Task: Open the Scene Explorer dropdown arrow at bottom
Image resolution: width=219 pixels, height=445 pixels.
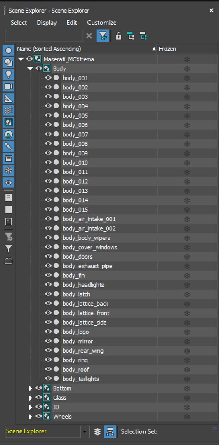Action: tap(85, 432)
